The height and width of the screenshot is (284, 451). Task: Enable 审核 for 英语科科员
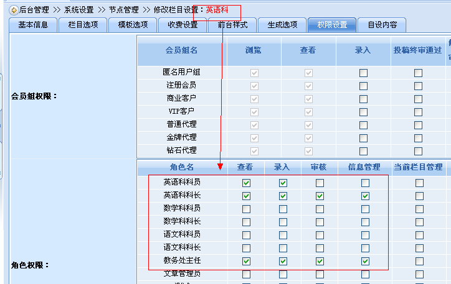tap(320, 183)
